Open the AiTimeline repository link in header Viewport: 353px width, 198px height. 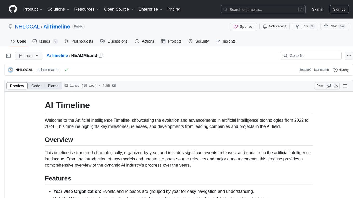coord(57,26)
